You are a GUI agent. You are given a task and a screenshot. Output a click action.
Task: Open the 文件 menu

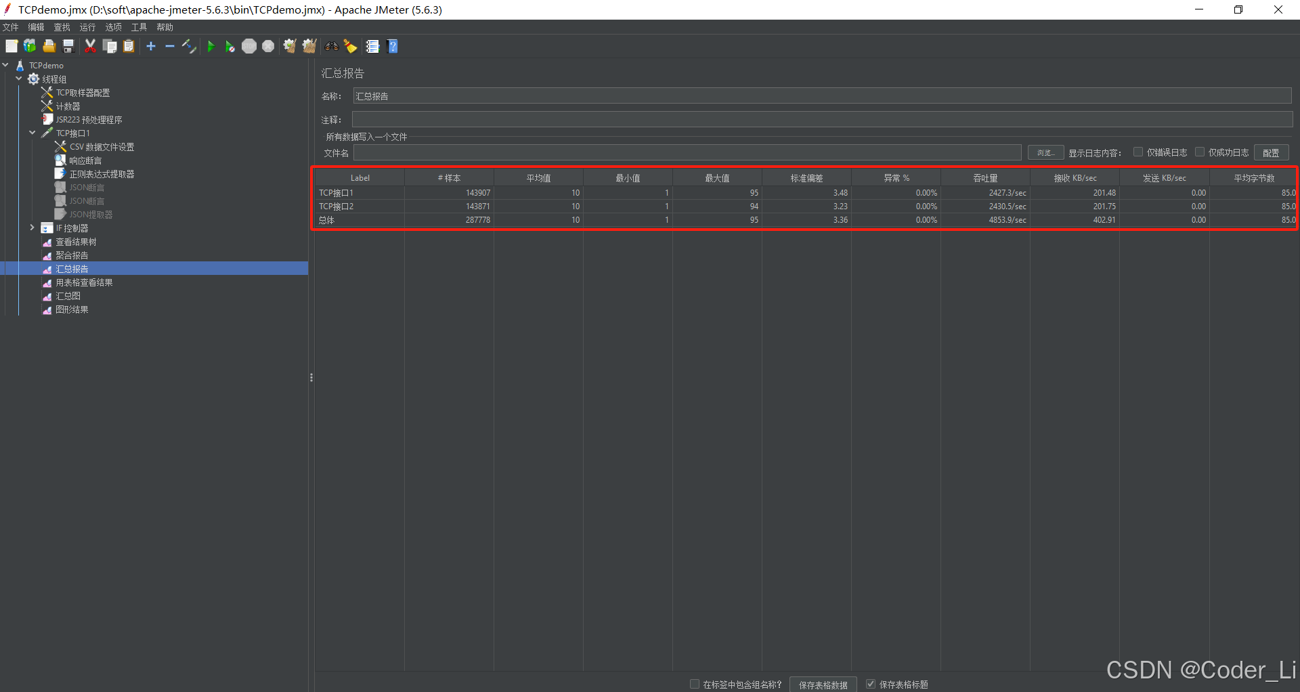point(11,27)
